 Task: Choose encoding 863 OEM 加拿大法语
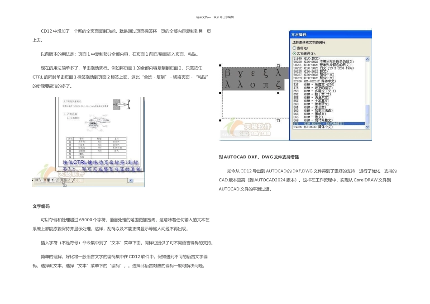point(329,110)
